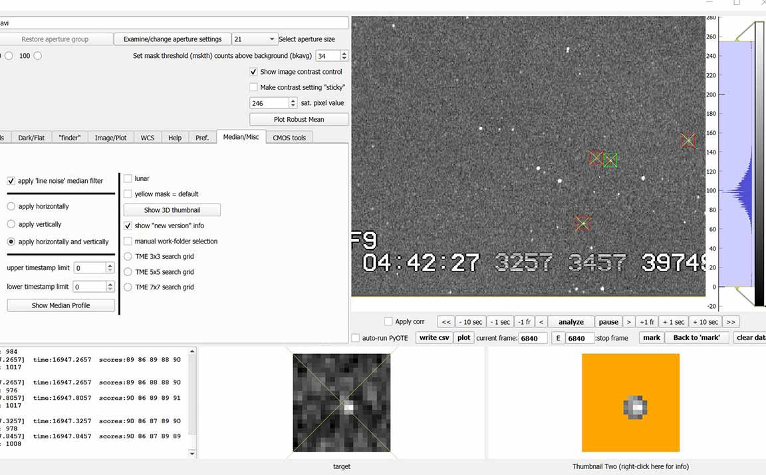
Task: Click 'Show Median Profile' button
Action: (x=61, y=305)
